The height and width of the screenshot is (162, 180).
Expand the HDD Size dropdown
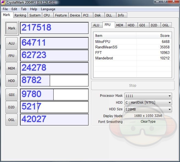coord(148,109)
